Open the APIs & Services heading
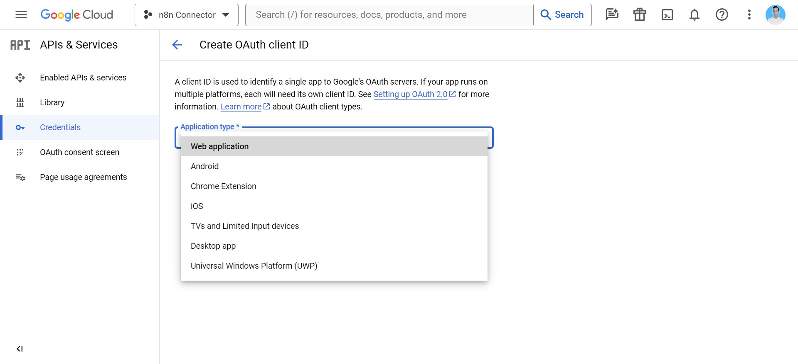Screen dimensions: 798x364 [x=79, y=45]
